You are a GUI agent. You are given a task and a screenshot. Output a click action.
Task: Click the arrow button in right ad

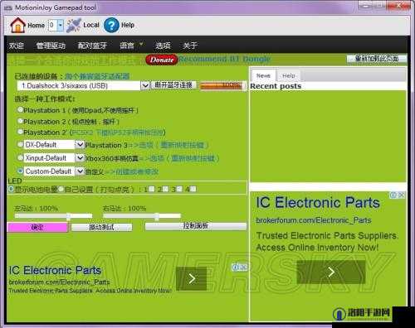(x=331, y=272)
